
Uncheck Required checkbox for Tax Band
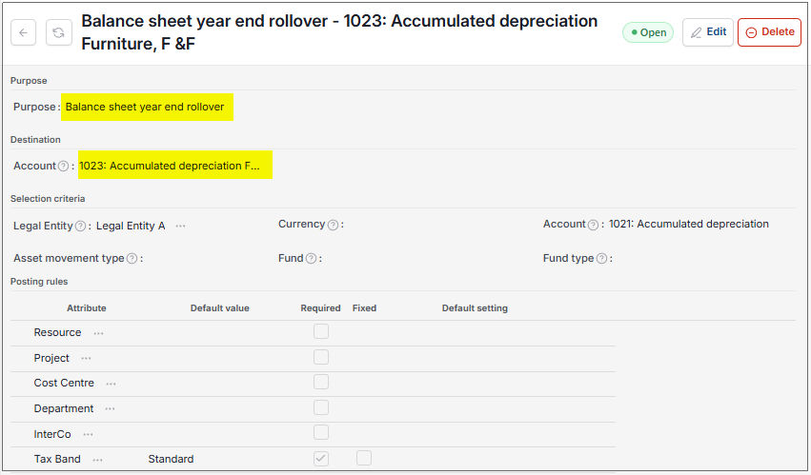320,459
